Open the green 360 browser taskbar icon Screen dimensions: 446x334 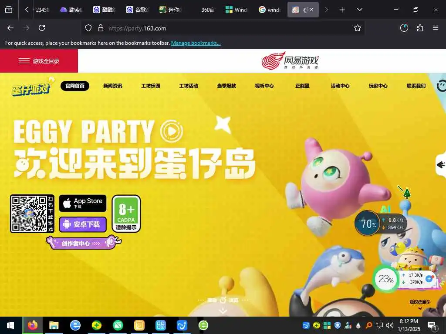(x=203, y=325)
